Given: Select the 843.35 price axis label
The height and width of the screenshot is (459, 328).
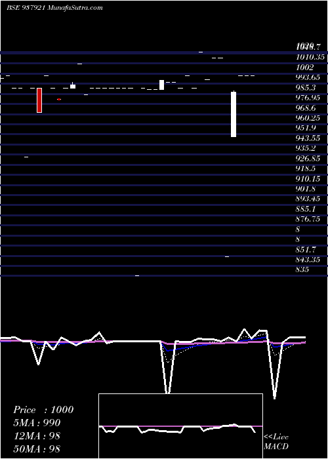Looking at the screenshot, I should 308,260.
